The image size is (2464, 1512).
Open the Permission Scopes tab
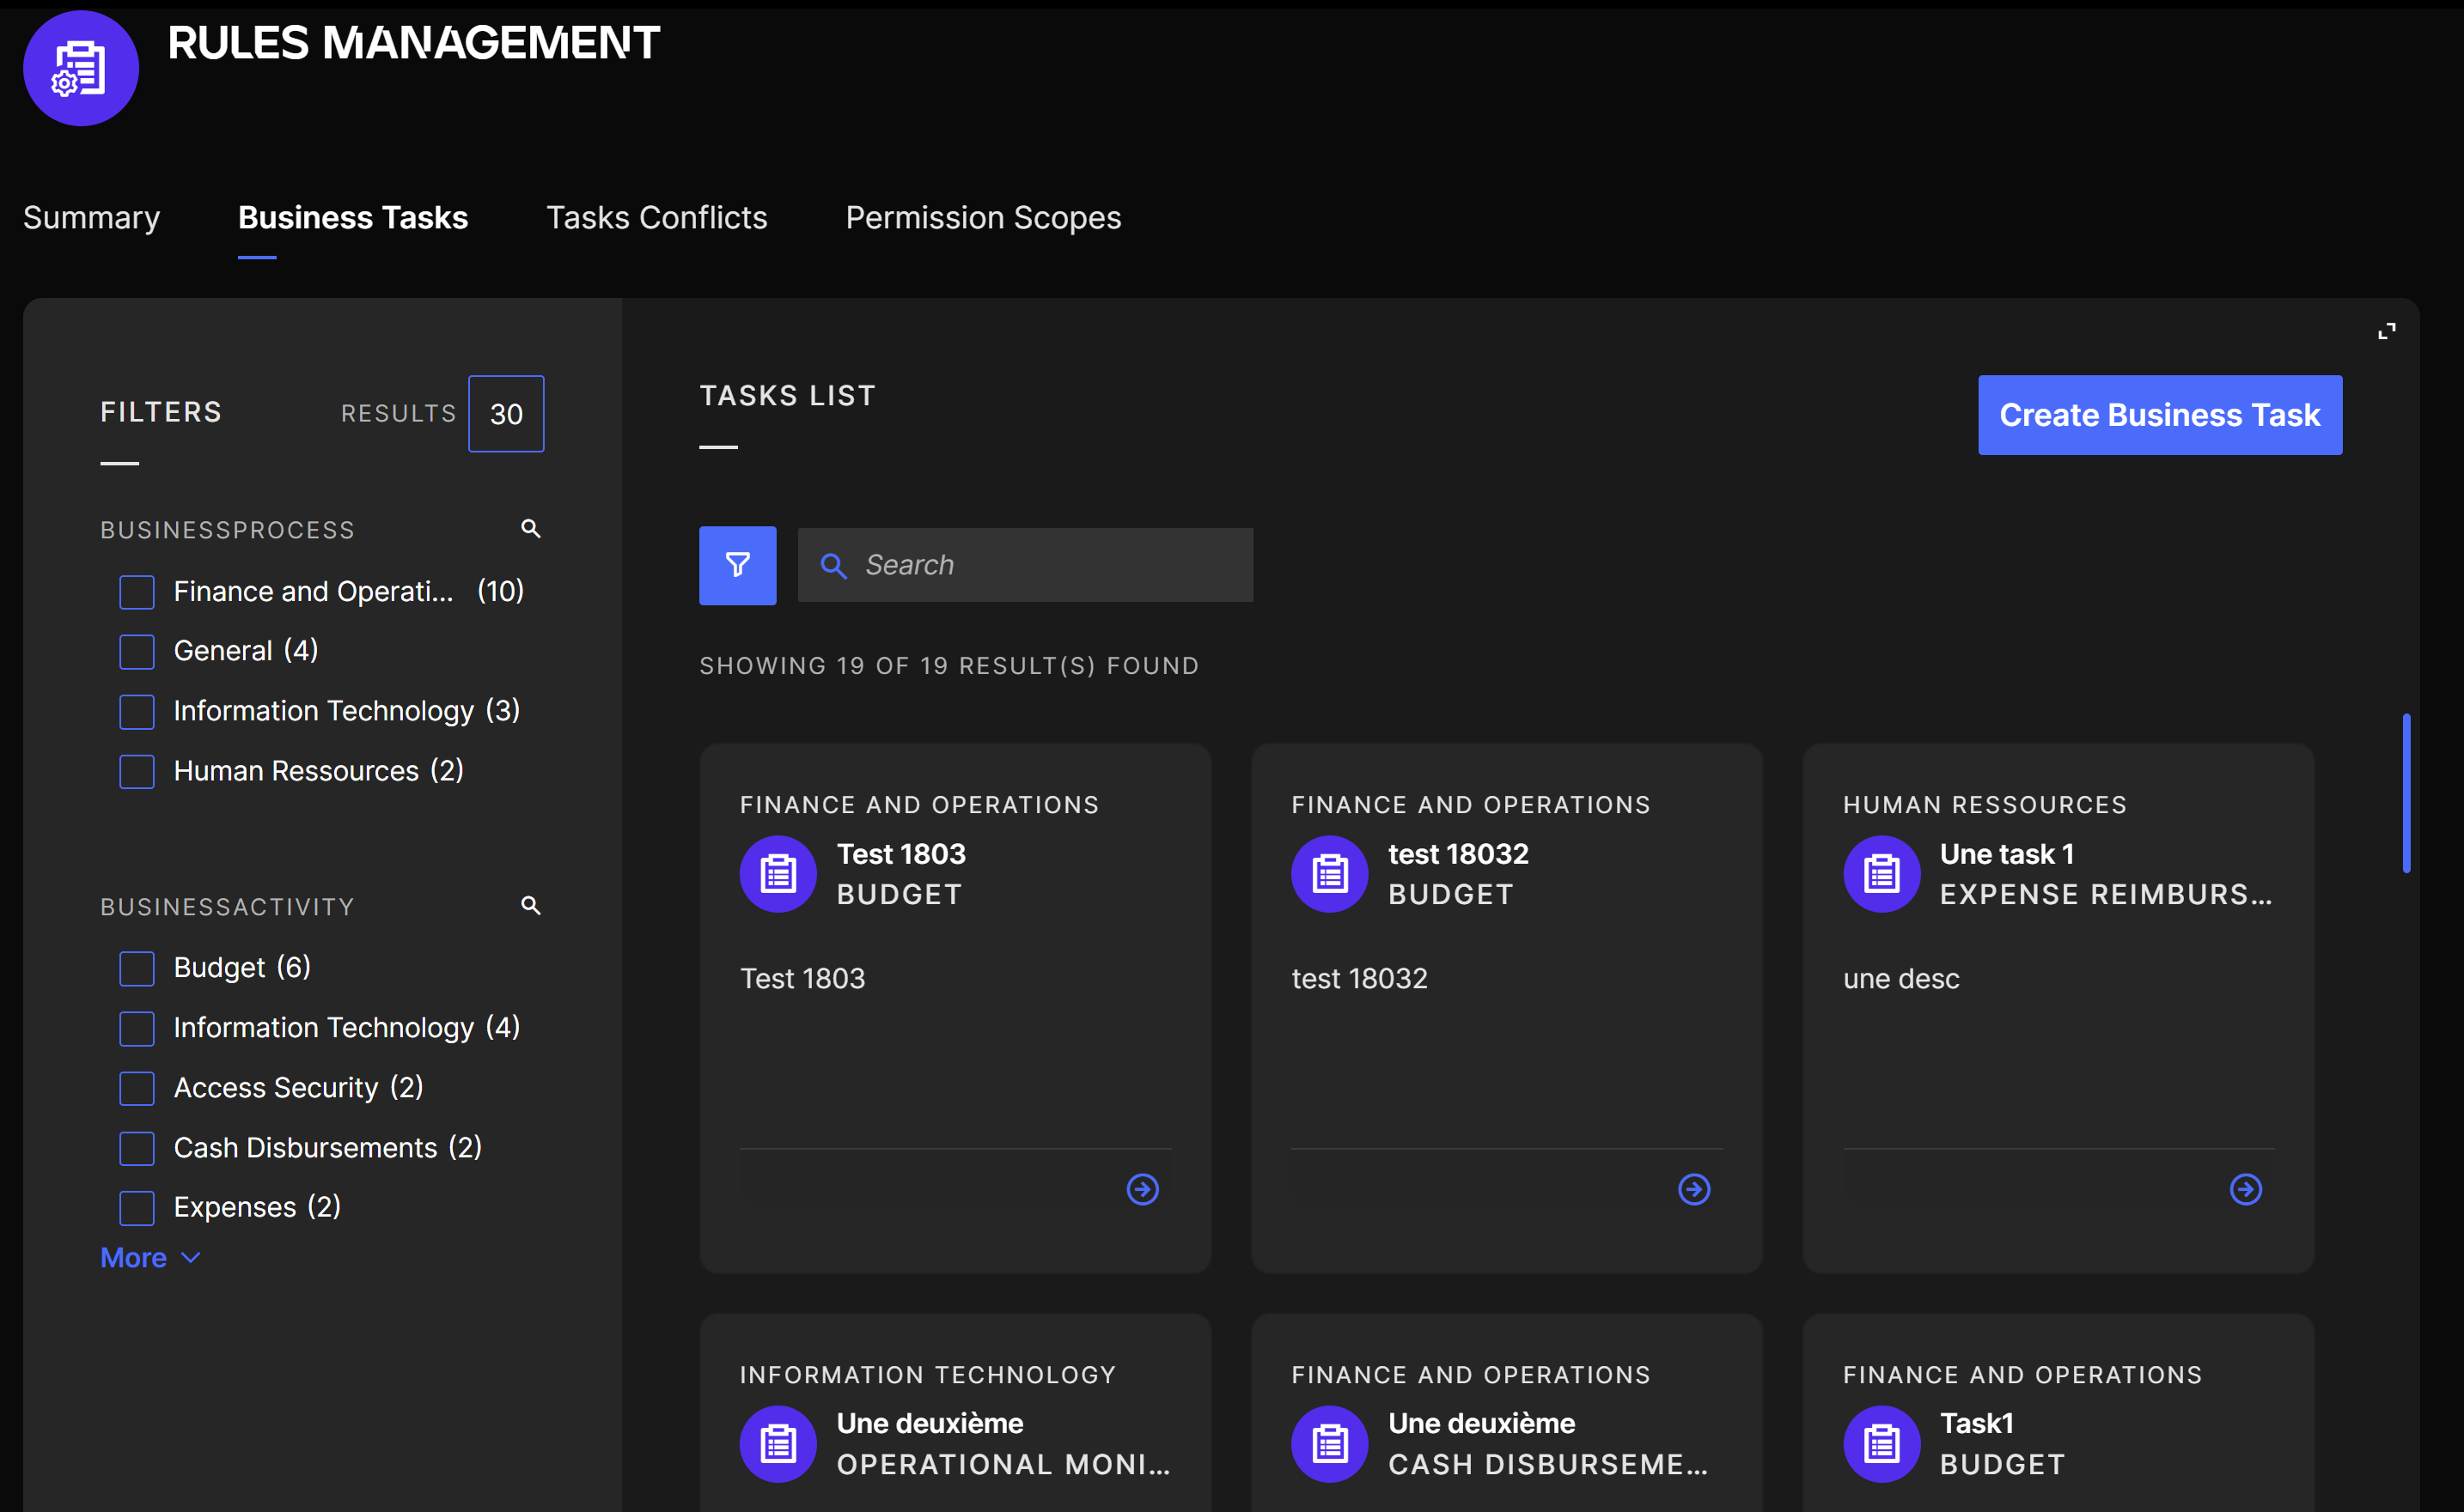click(x=982, y=217)
